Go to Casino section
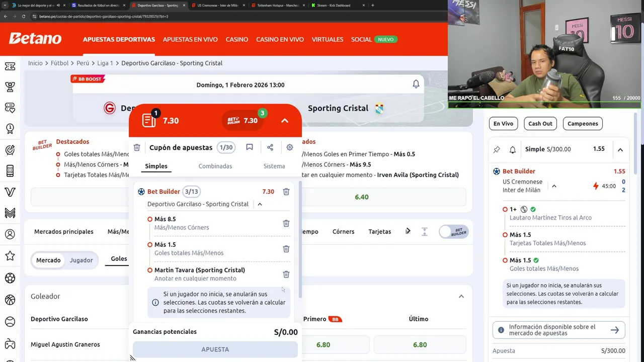Image resolution: width=644 pixels, height=362 pixels. click(x=237, y=39)
